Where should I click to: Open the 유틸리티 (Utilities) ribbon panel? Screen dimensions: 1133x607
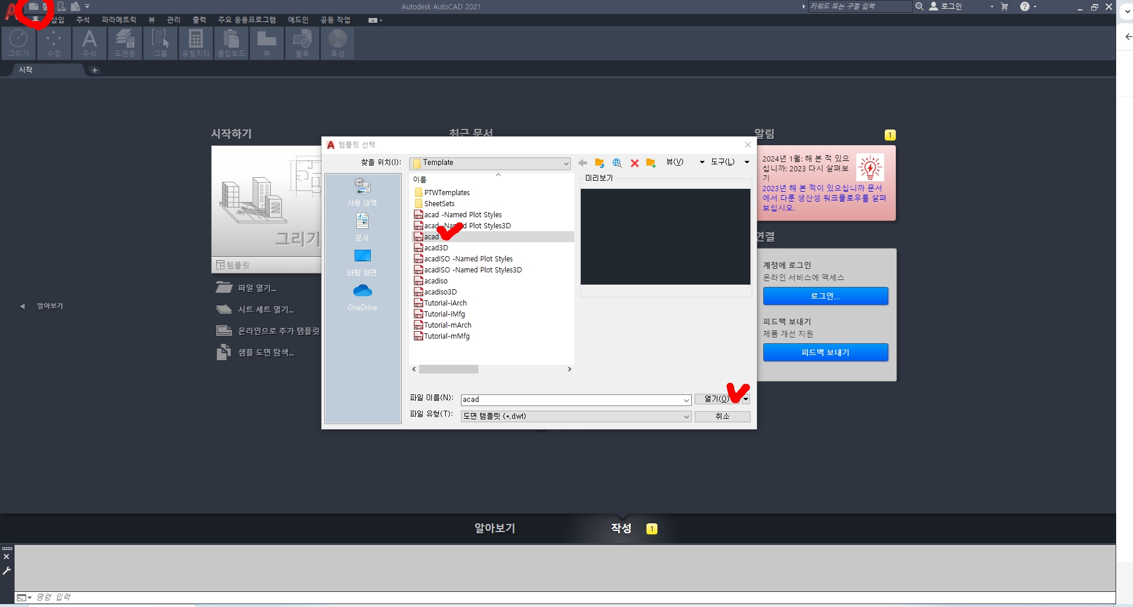pos(196,43)
